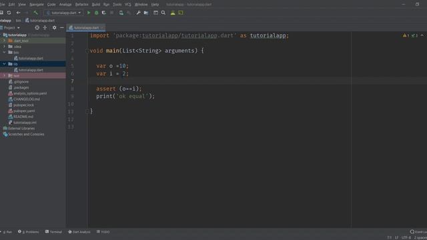This screenshot has width=427, height=240.
Task: Click the grey stop icon in the toolbar
Action: coord(111,13)
